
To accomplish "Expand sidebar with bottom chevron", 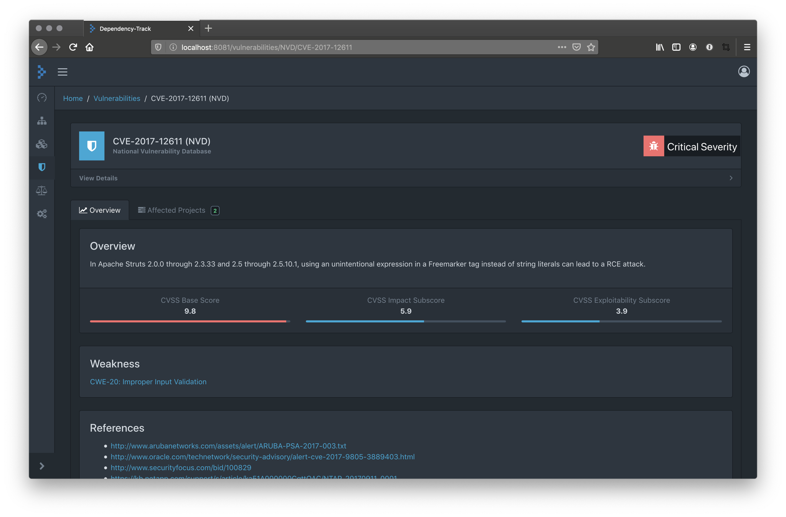I will 42,466.
